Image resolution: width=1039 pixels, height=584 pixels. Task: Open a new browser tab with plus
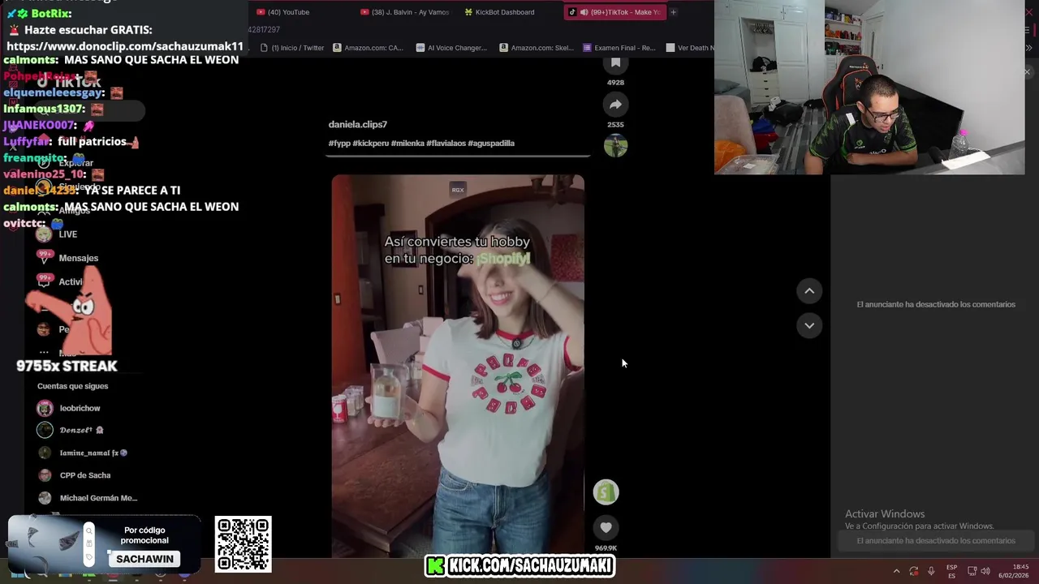tap(673, 12)
